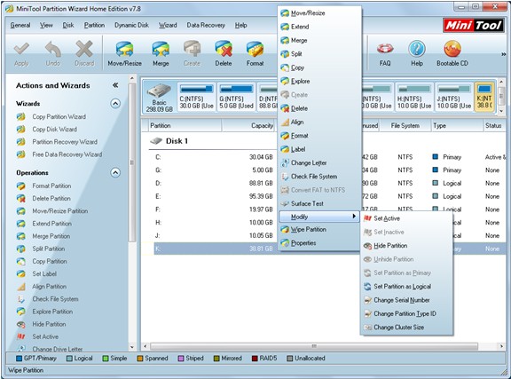This screenshot has width=511, height=379.
Task: Click the horizontal scrollbar of partition list
Action: click(314, 346)
